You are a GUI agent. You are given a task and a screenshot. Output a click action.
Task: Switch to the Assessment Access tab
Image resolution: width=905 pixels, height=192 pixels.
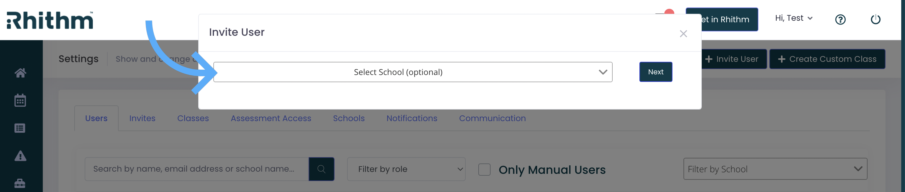(x=271, y=118)
